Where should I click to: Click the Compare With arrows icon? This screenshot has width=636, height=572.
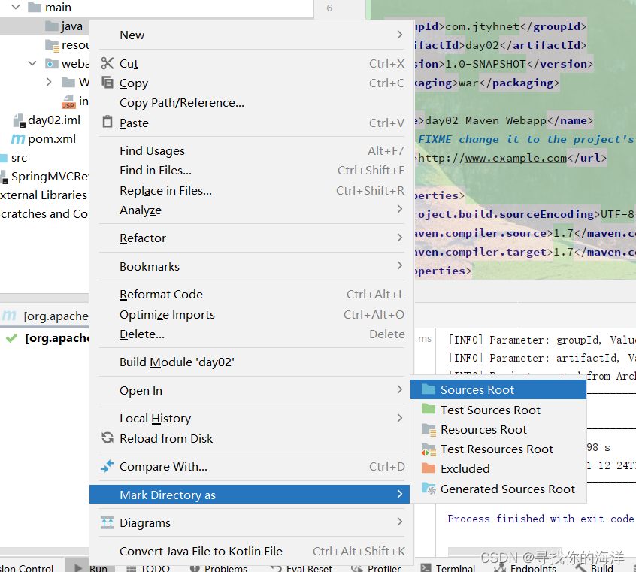pos(108,466)
